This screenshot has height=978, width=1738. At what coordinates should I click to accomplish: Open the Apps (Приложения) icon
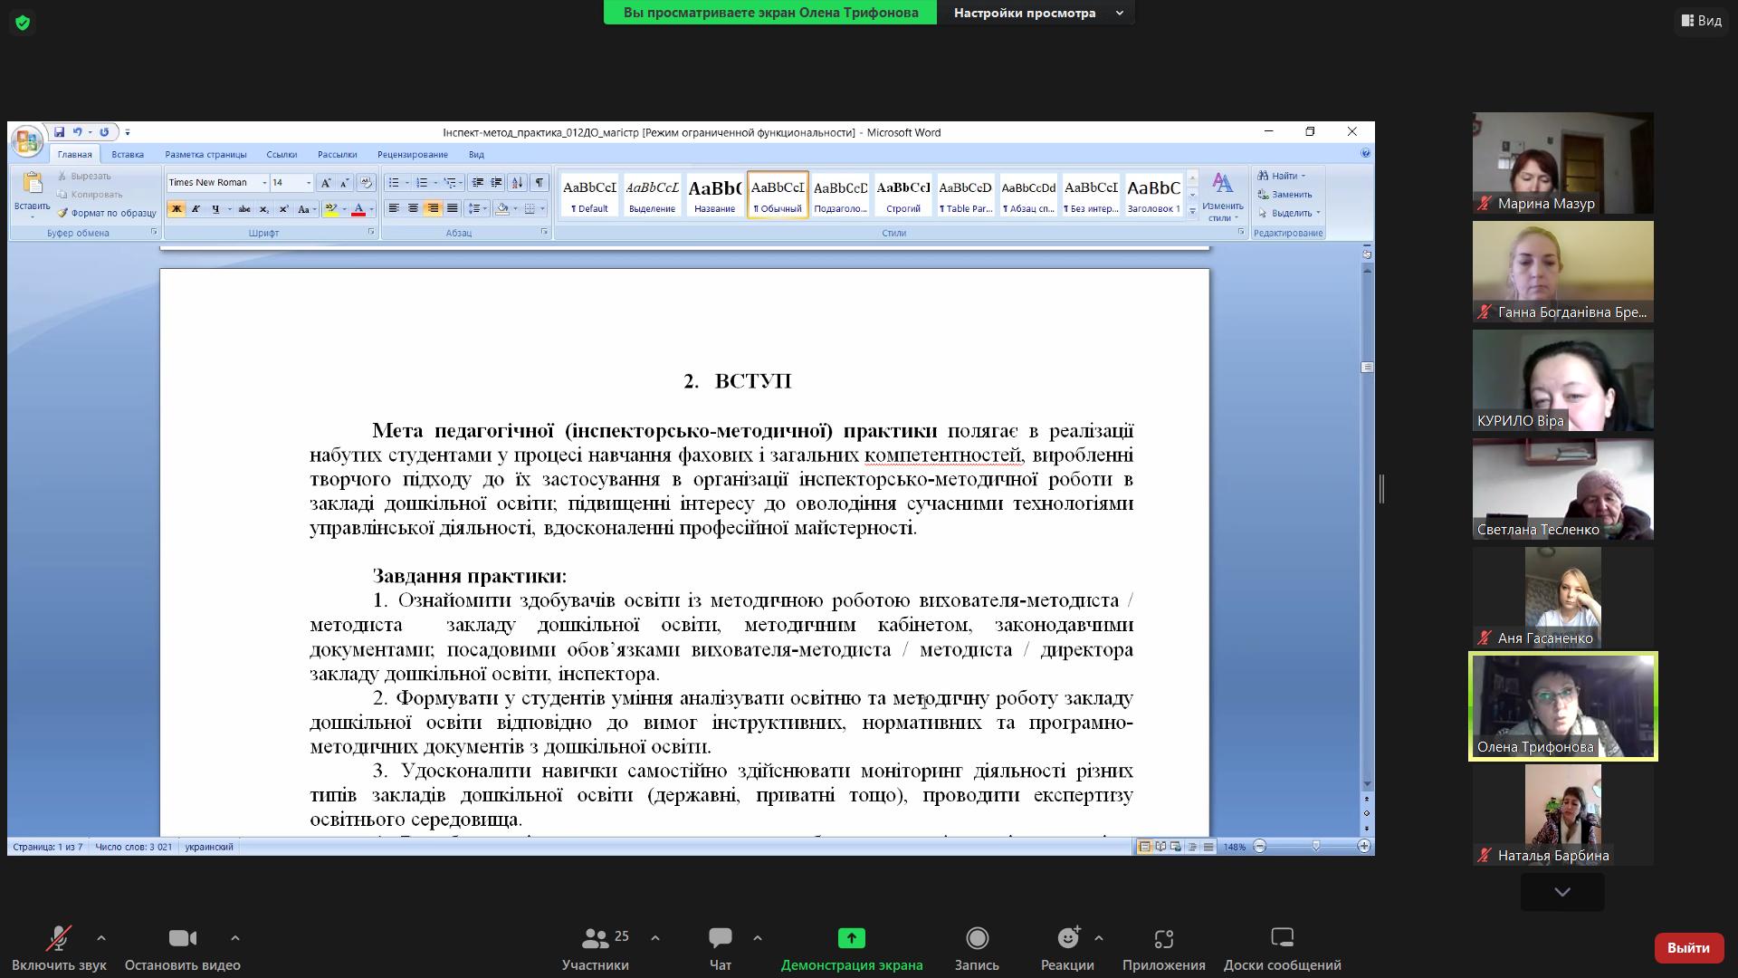pos(1163,939)
